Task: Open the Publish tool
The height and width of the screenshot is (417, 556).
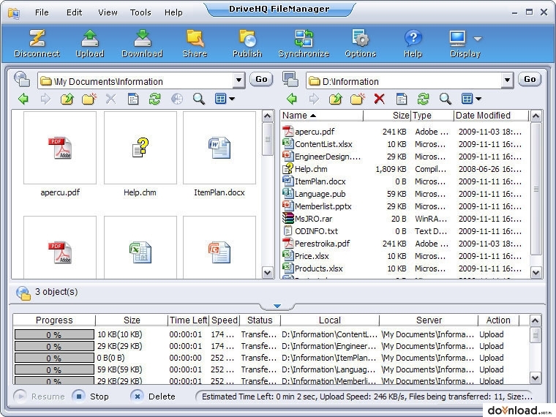Action: point(247,43)
